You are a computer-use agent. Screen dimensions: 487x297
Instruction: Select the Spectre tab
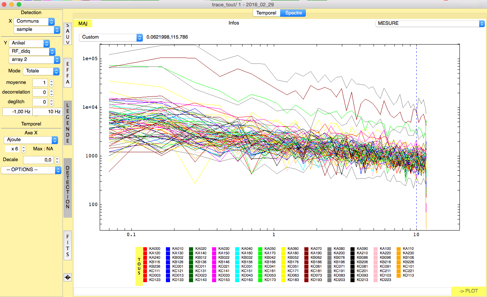(x=293, y=13)
